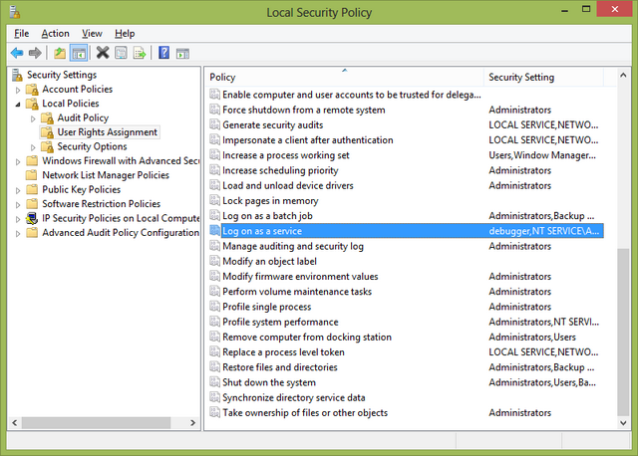
Task: Click the Forward arrow toolbar icon
Action: [35, 53]
